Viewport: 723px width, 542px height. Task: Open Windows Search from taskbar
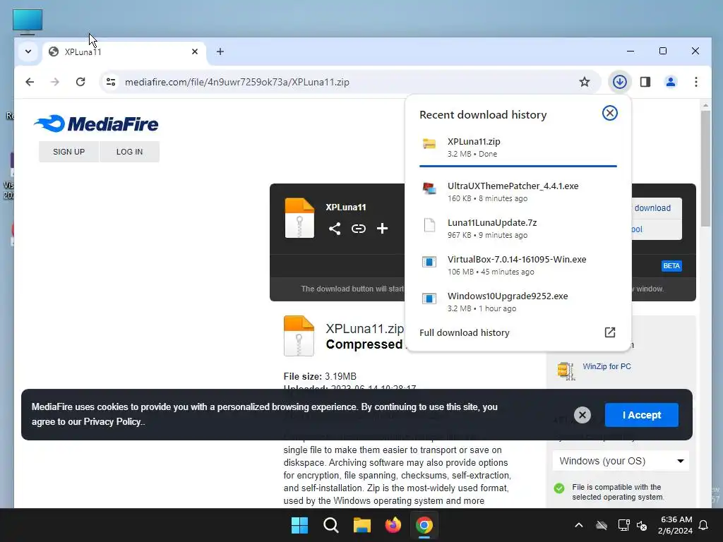click(x=330, y=525)
